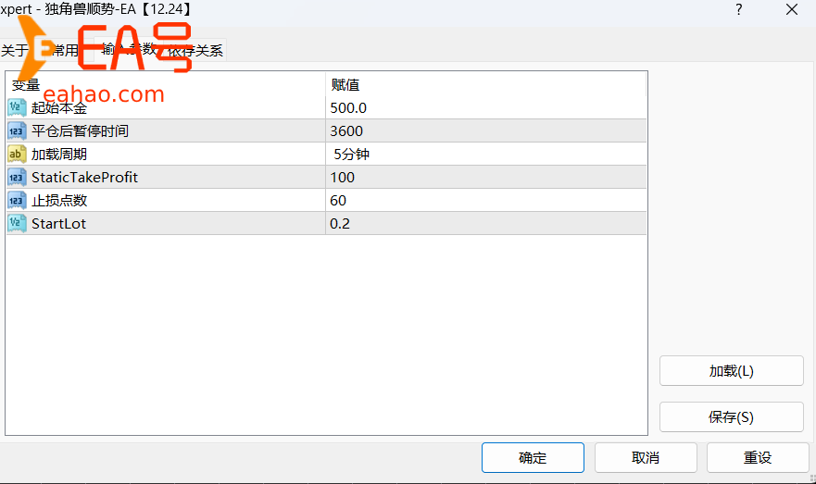Switch to the 依存关系 tab
Viewport: 816px width, 484px height.
(x=195, y=50)
